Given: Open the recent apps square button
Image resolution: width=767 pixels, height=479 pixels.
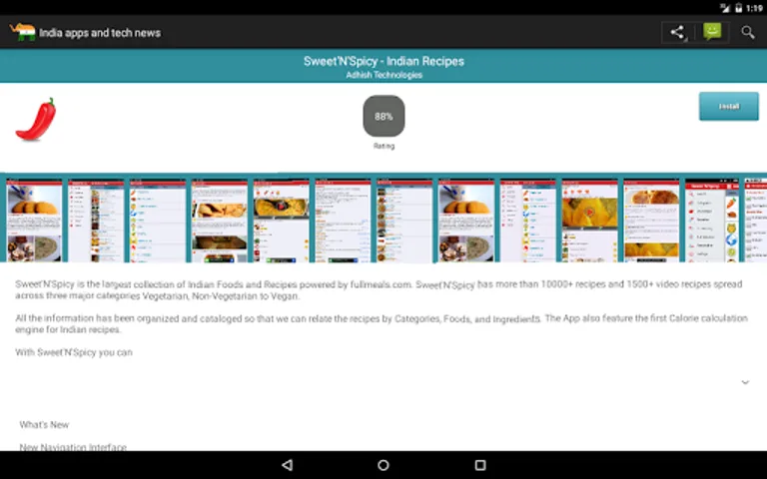Looking at the screenshot, I should [x=480, y=465].
